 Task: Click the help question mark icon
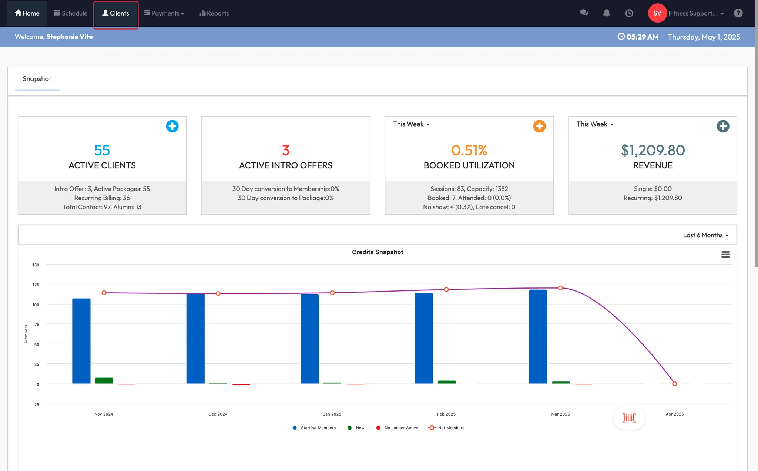[x=738, y=13]
